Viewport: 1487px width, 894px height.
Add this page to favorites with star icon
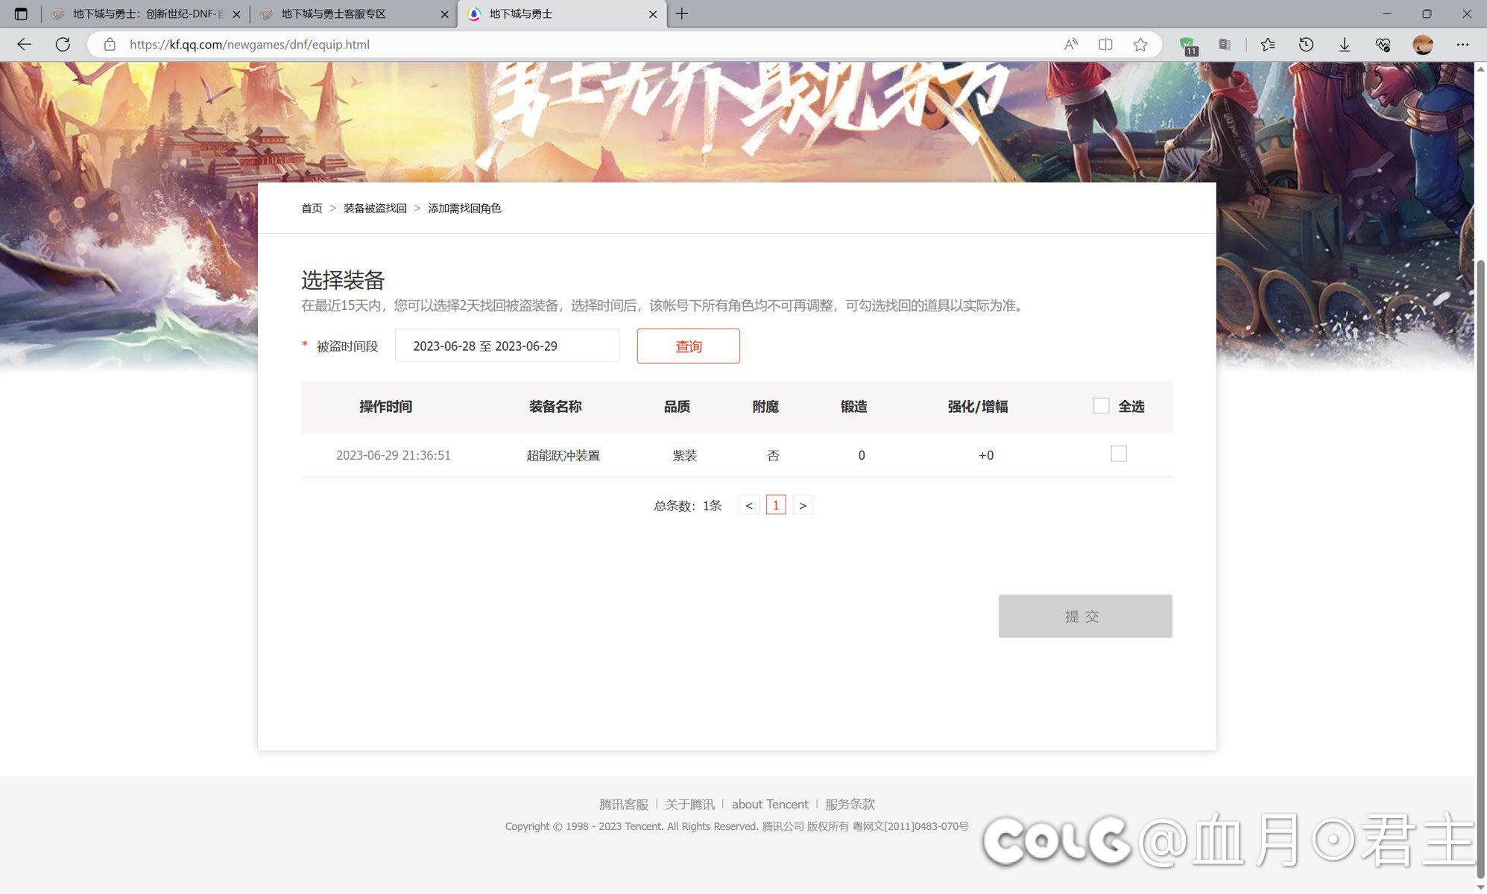(1140, 45)
